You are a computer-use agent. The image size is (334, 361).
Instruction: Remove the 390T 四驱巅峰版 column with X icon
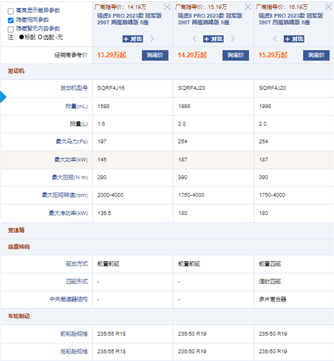coord(329,7)
